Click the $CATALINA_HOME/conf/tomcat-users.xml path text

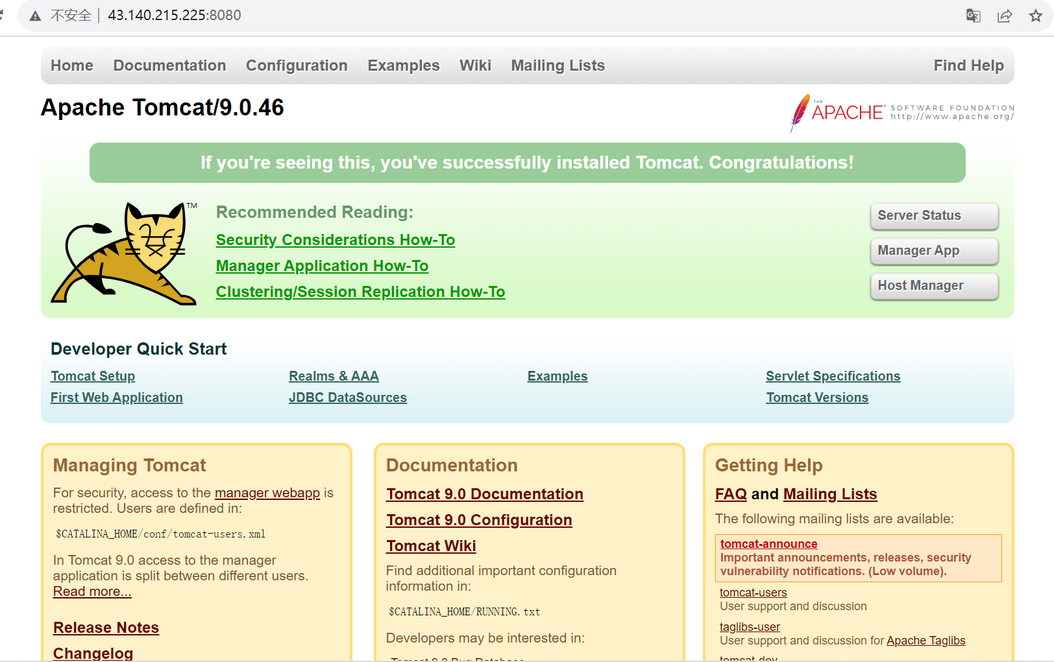[x=160, y=534]
